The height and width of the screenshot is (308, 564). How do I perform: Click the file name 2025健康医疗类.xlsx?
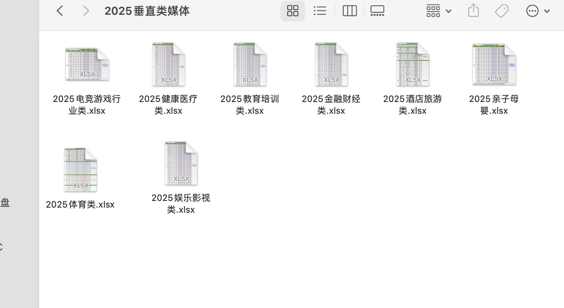pyautogui.click(x=168, y=105)
